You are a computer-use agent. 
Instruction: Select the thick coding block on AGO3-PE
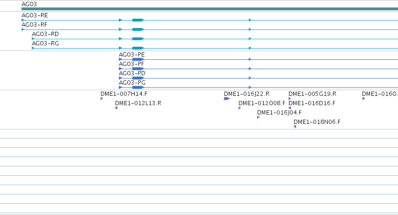click(x=138, y=59)
